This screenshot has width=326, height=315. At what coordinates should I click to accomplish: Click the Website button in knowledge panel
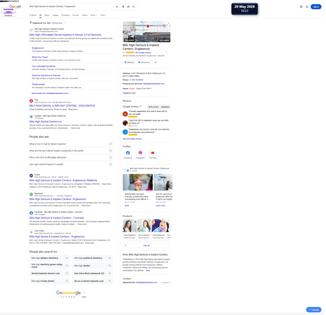[129, 63]
